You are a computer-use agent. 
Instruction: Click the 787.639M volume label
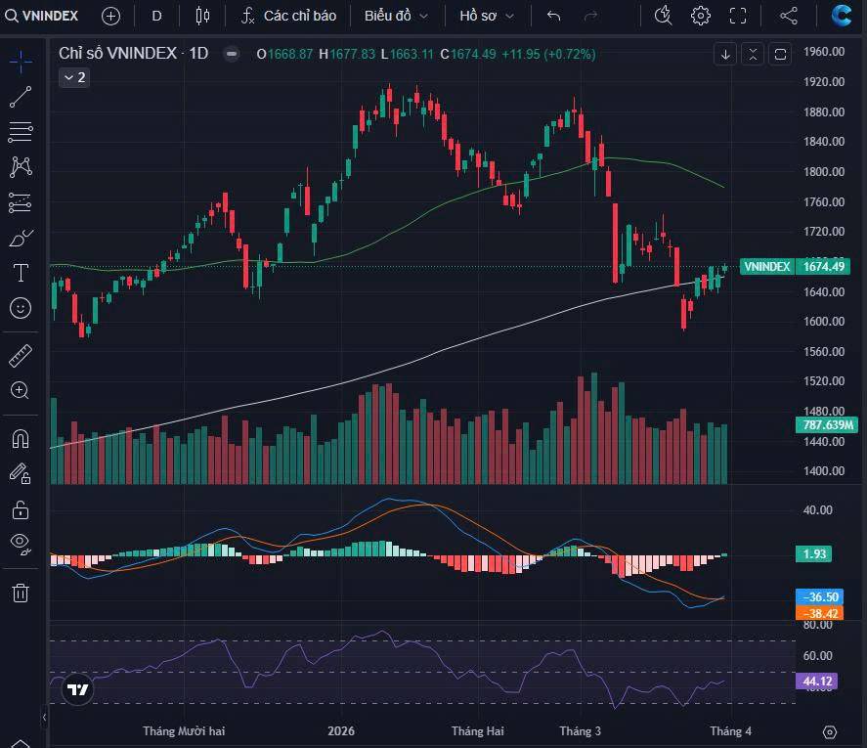tap(827, 425)
